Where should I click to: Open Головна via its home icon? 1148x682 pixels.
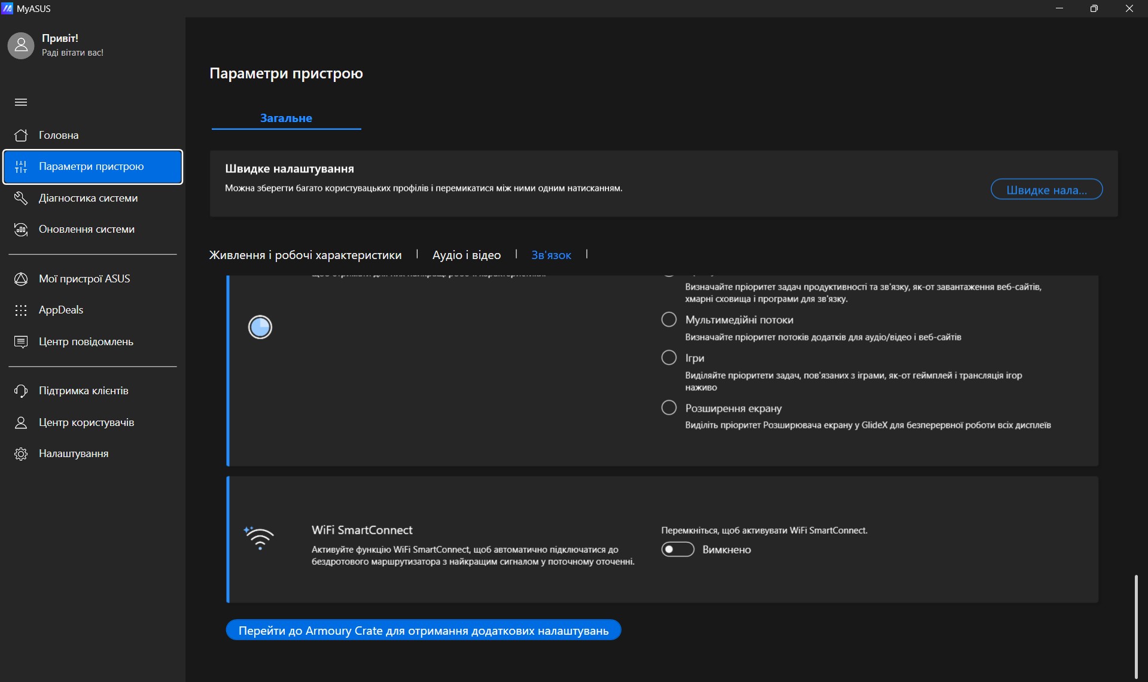tap(21, 135)
